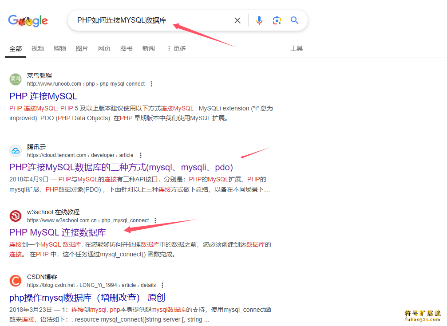Screen dimensions: 447x326
Task: Expand the 更多 menu
Action: (177, 48)
